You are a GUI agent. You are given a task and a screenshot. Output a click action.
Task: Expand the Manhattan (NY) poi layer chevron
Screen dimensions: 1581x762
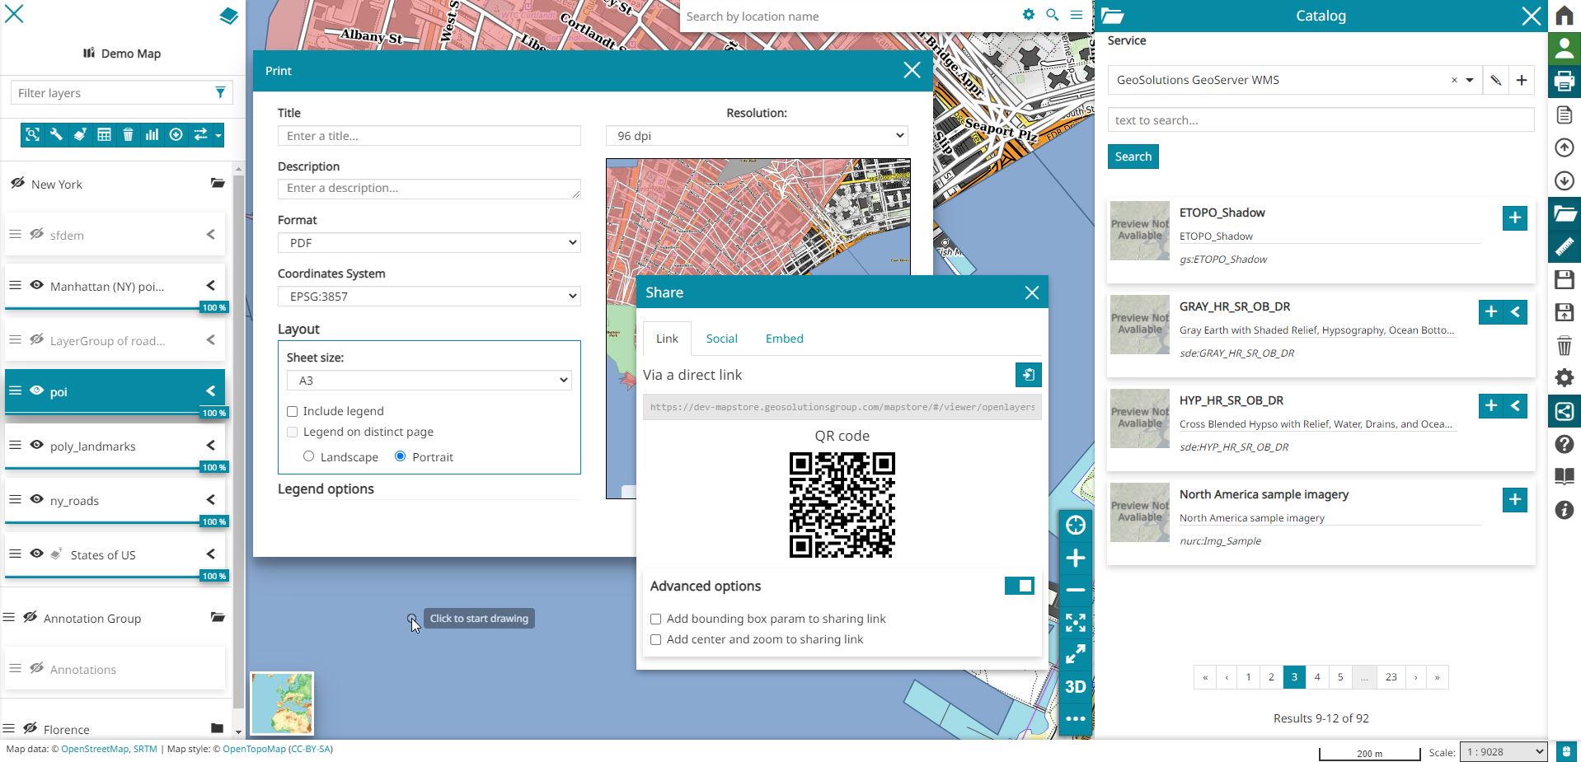click(211, 285)
